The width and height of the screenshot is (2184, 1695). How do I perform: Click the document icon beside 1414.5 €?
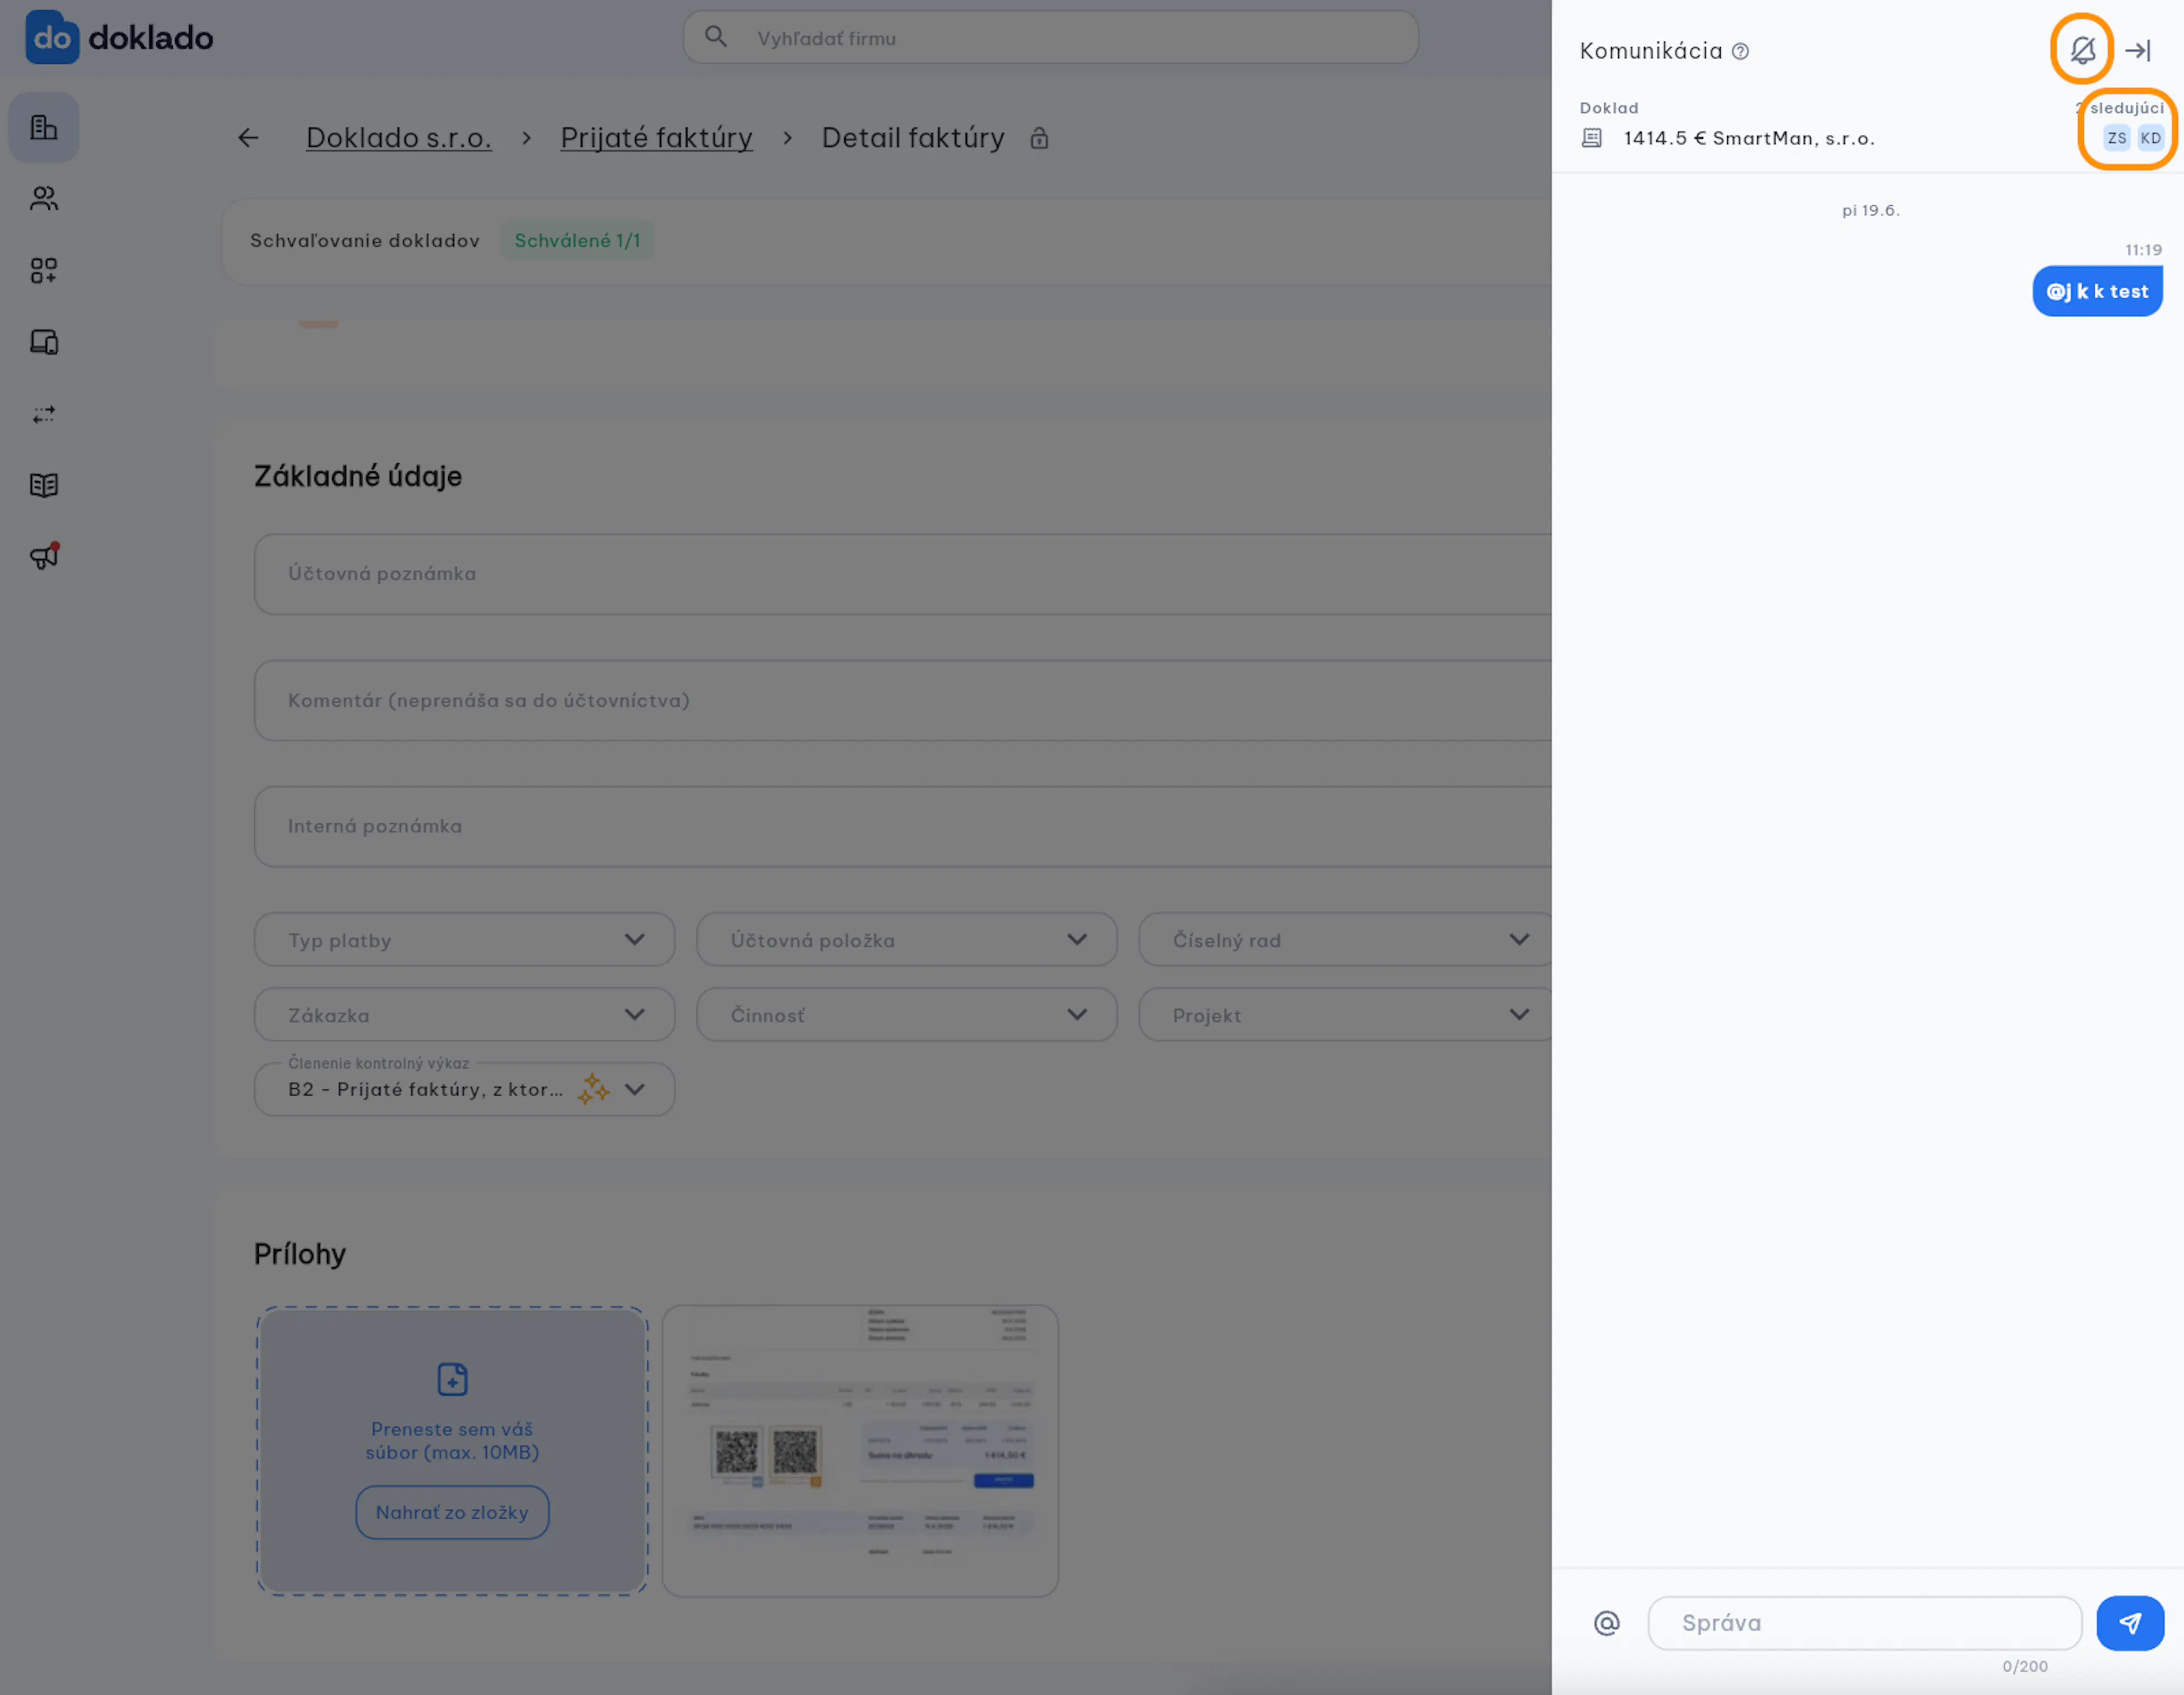[x=1592, y=138]
